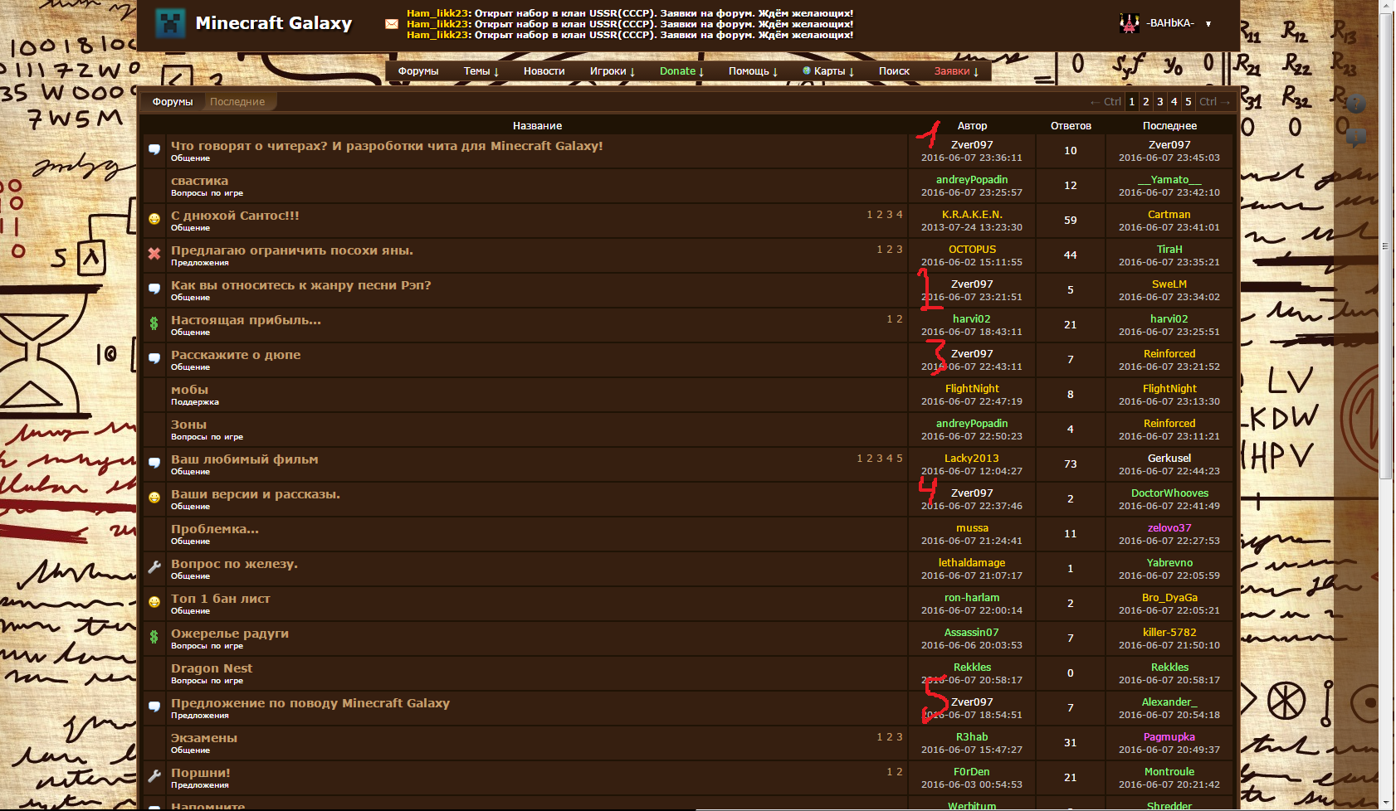The image size is (1396, 811).
Task: Click the '← Ctrl' previous page button
Action: point(1106,102)
